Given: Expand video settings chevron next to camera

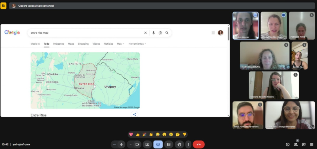Looking at the screenshot, I should pyautogui.click(x=131, y=144).
